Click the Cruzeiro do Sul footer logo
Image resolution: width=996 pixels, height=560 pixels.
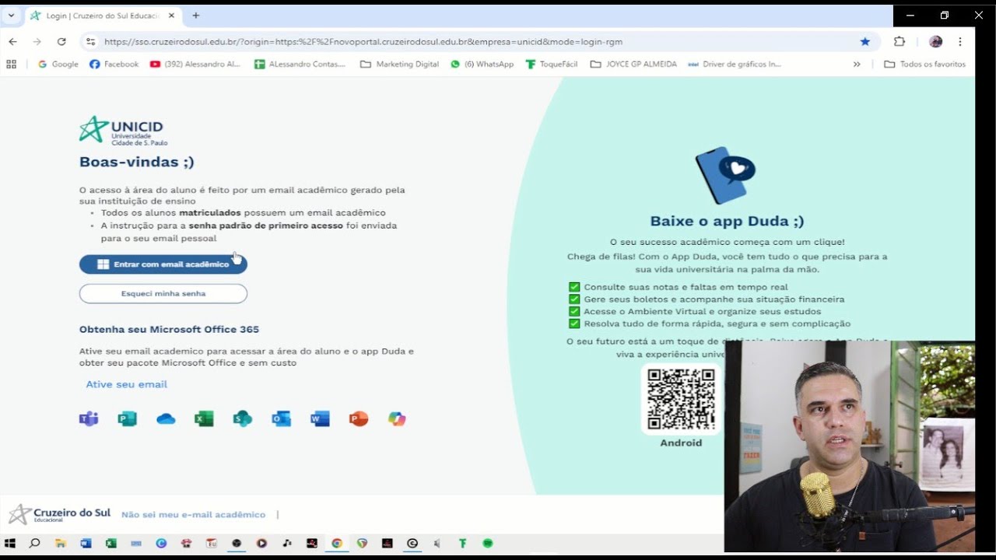coord(59,514)
